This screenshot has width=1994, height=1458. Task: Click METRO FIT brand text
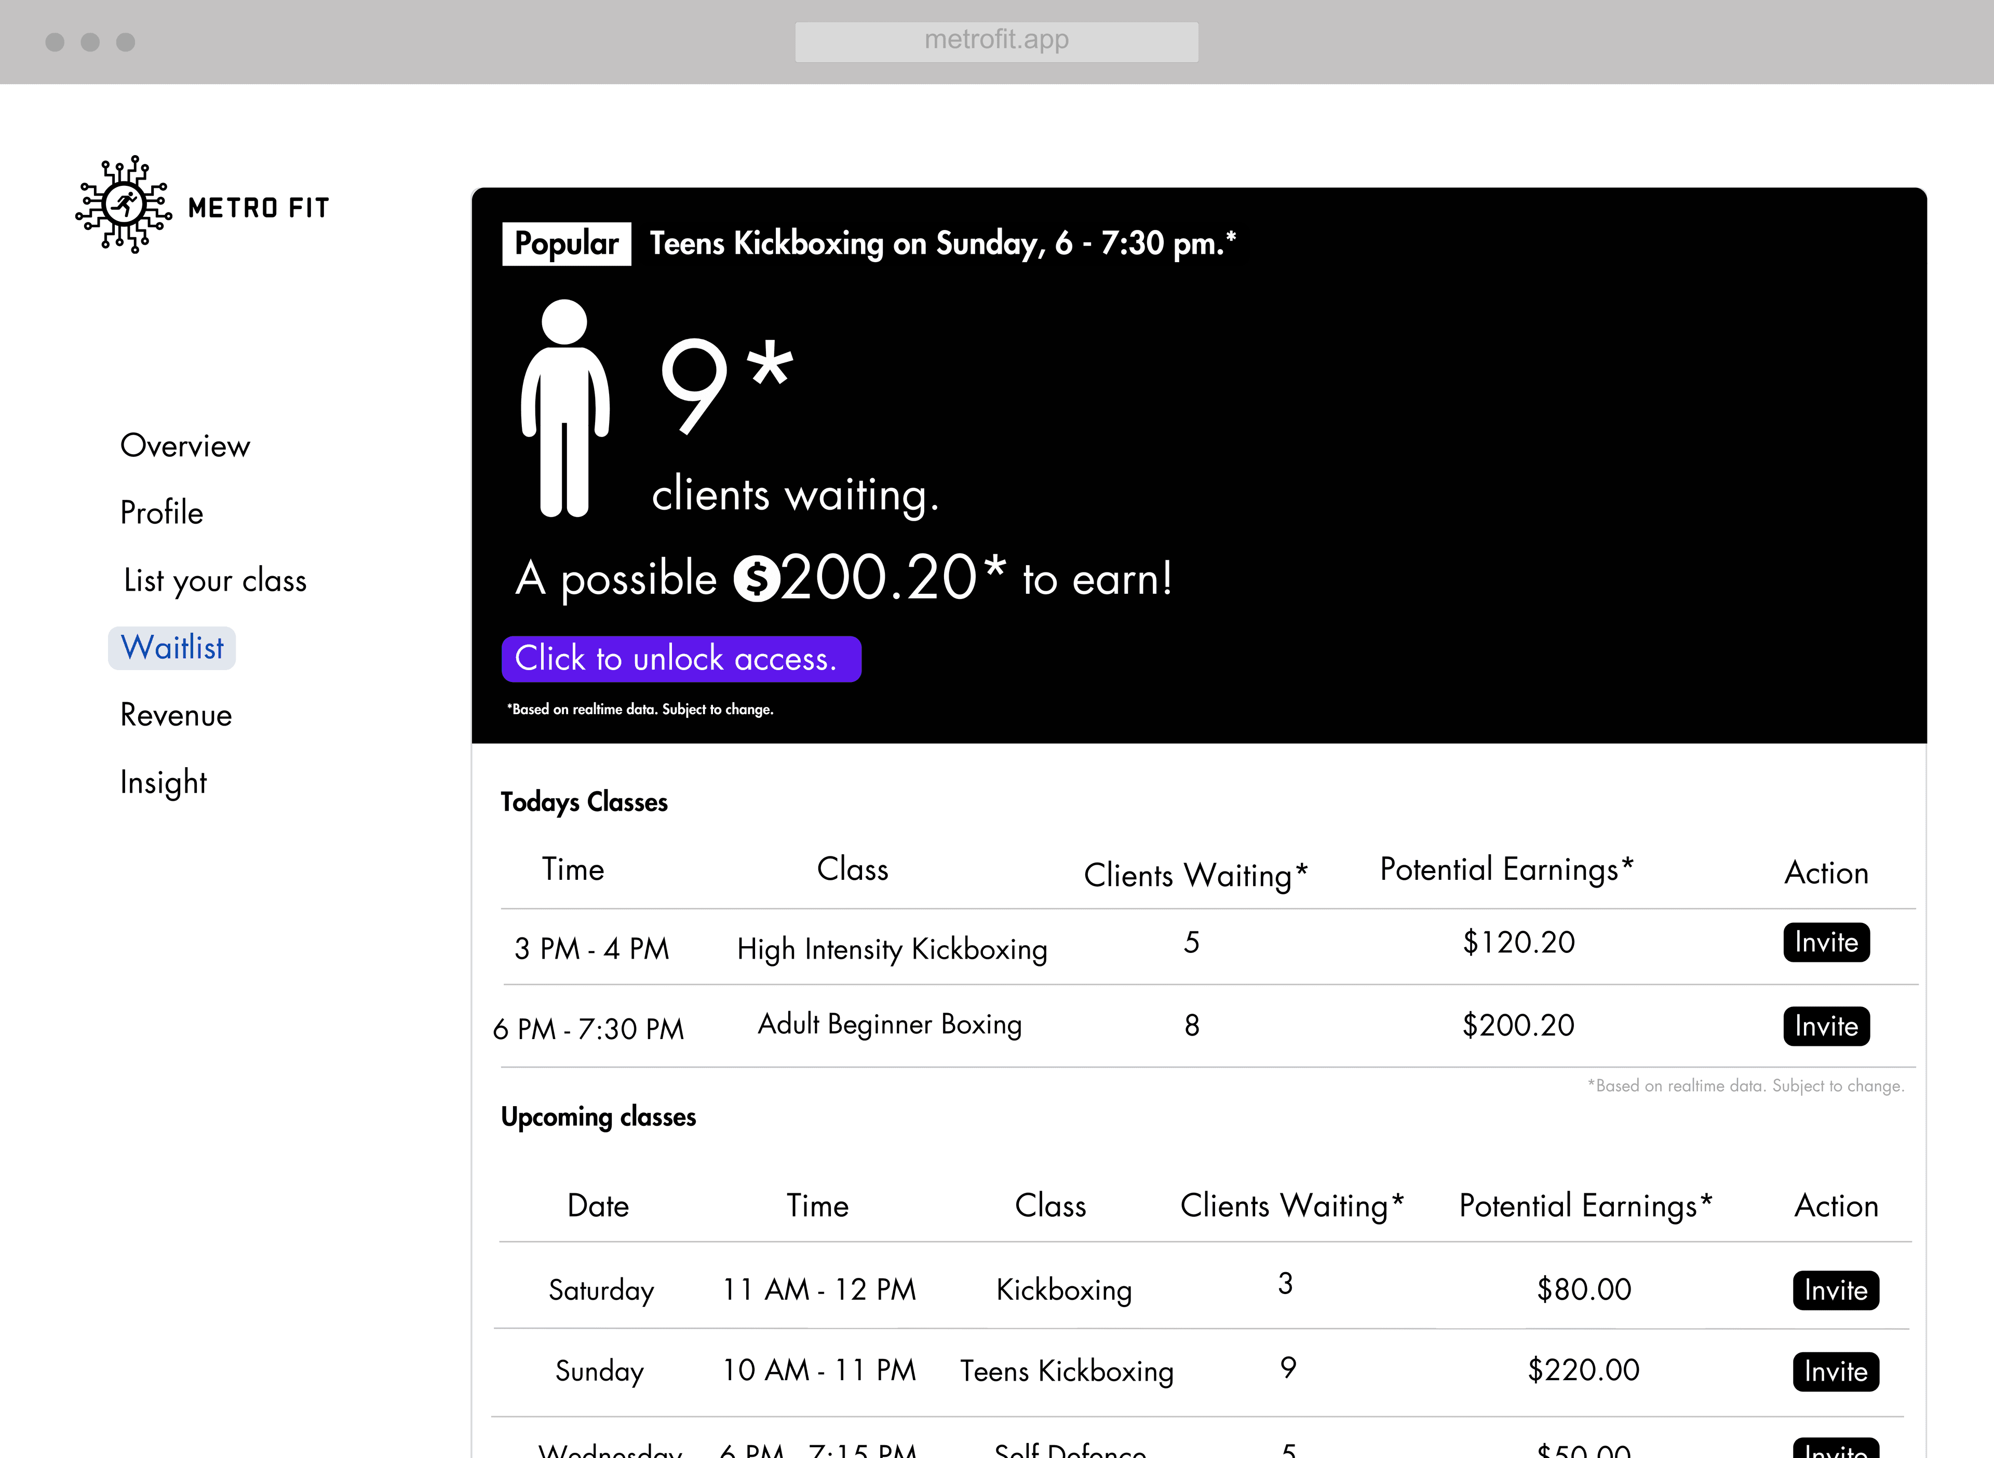click(259, 208)
